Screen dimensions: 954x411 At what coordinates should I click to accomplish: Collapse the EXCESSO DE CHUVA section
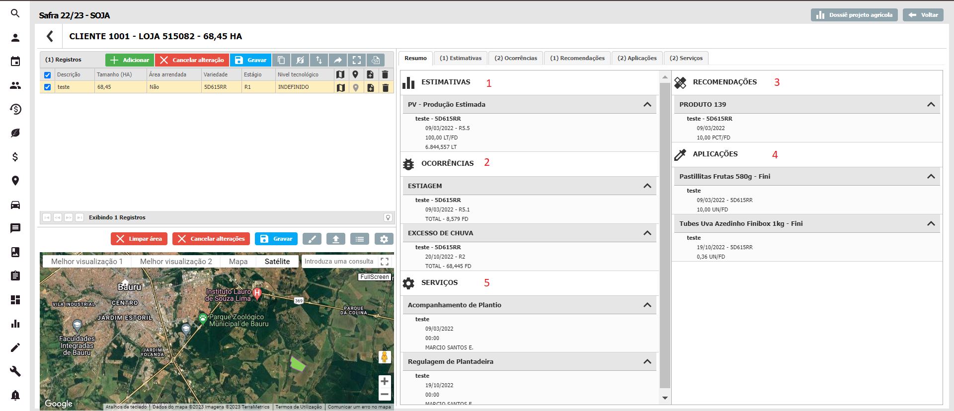647,233
